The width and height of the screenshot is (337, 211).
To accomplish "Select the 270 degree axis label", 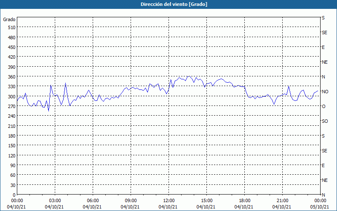I will [12, 106].
